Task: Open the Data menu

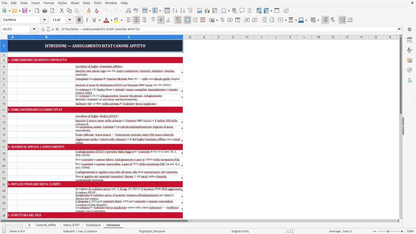Action: click(x=86, y=3)
